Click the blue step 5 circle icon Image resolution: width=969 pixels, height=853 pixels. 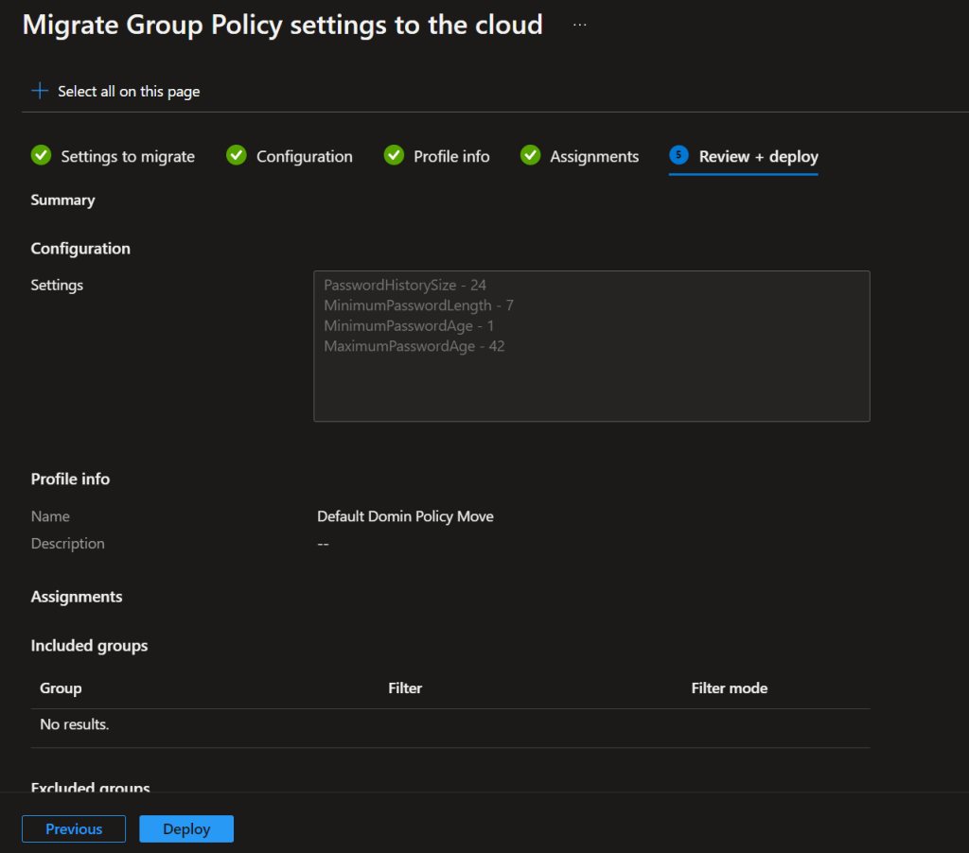tap(678, 155)
